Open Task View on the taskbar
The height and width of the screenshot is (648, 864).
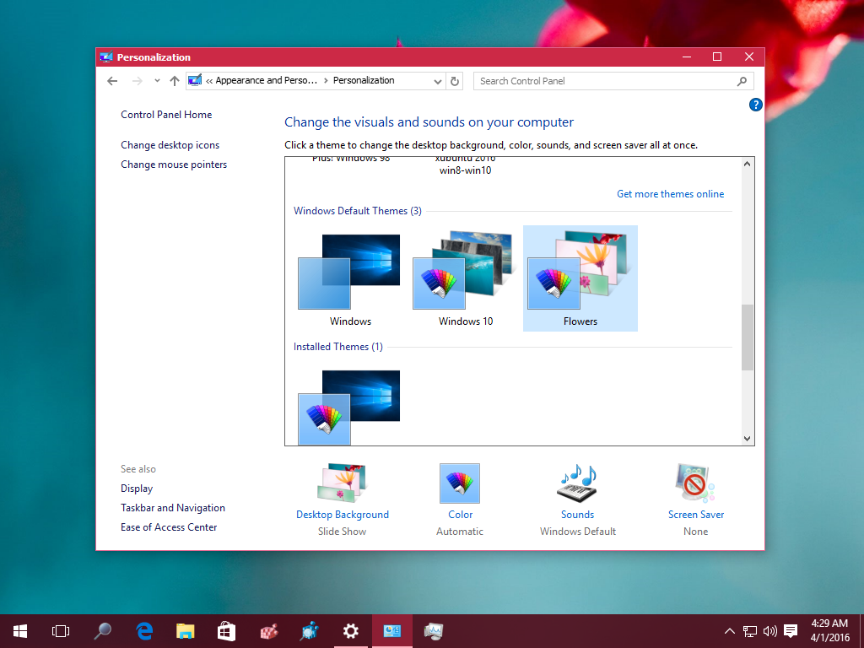coord(61,631)
